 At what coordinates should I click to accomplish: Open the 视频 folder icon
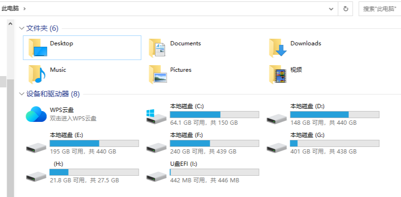(278, 74)
